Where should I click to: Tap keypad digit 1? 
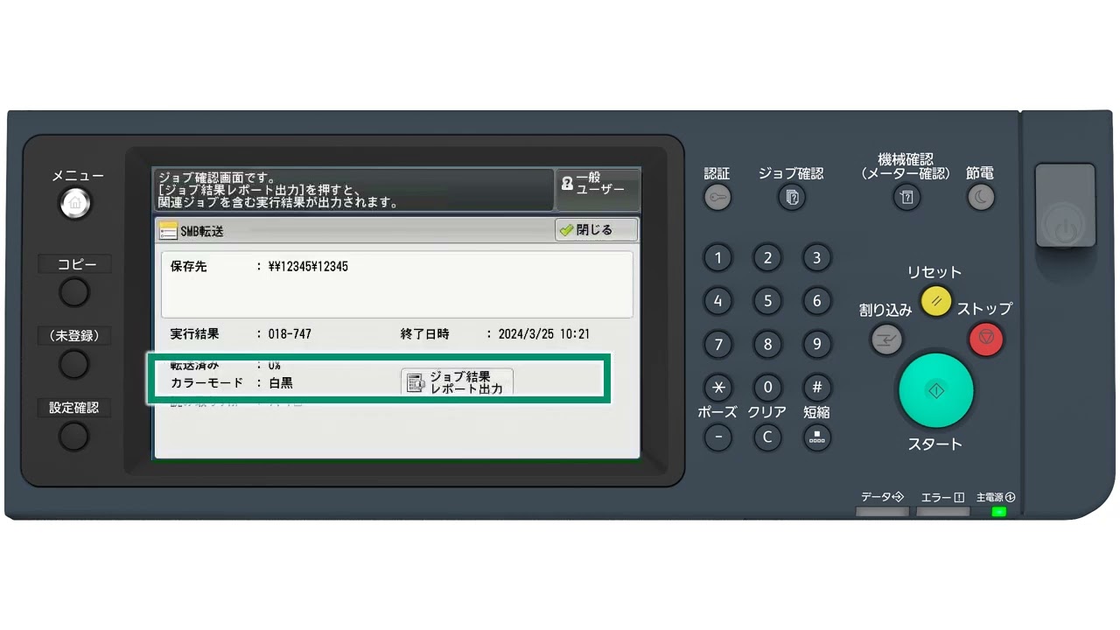[718, 258]
